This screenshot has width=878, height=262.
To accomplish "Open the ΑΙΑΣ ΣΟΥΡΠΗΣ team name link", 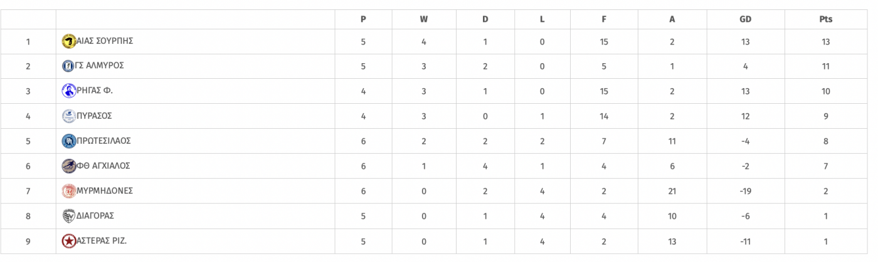I will pyautogui.click(x=105, y=41).
